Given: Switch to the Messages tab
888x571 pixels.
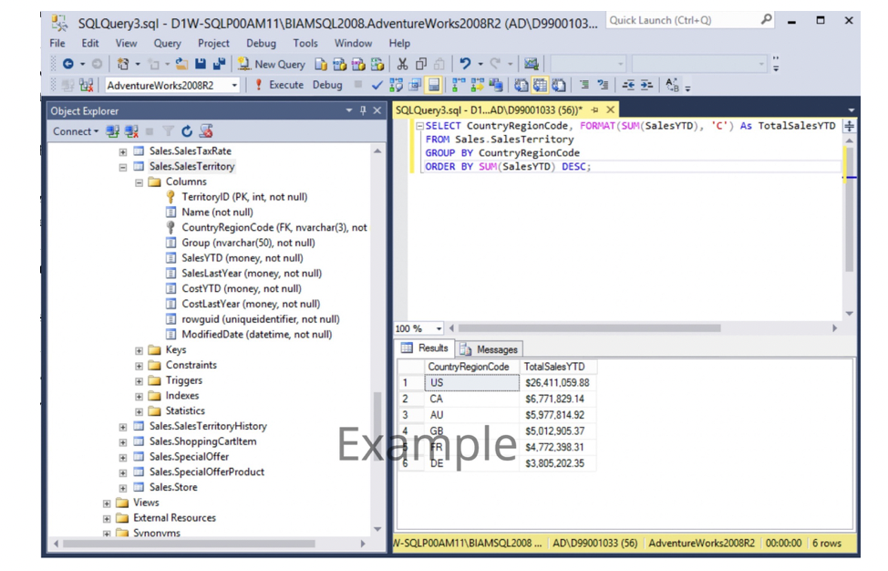Looking at the screenshot, I should pos(488,349).
